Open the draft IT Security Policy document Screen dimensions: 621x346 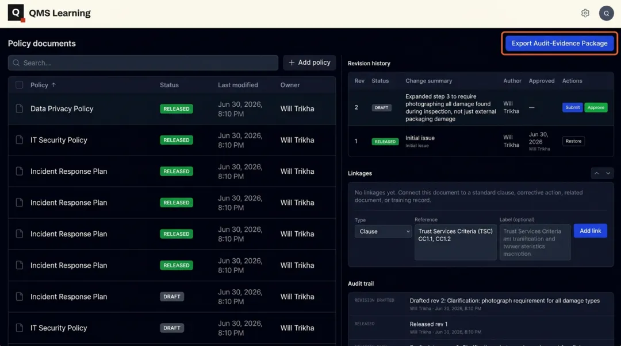pos(172,328)
